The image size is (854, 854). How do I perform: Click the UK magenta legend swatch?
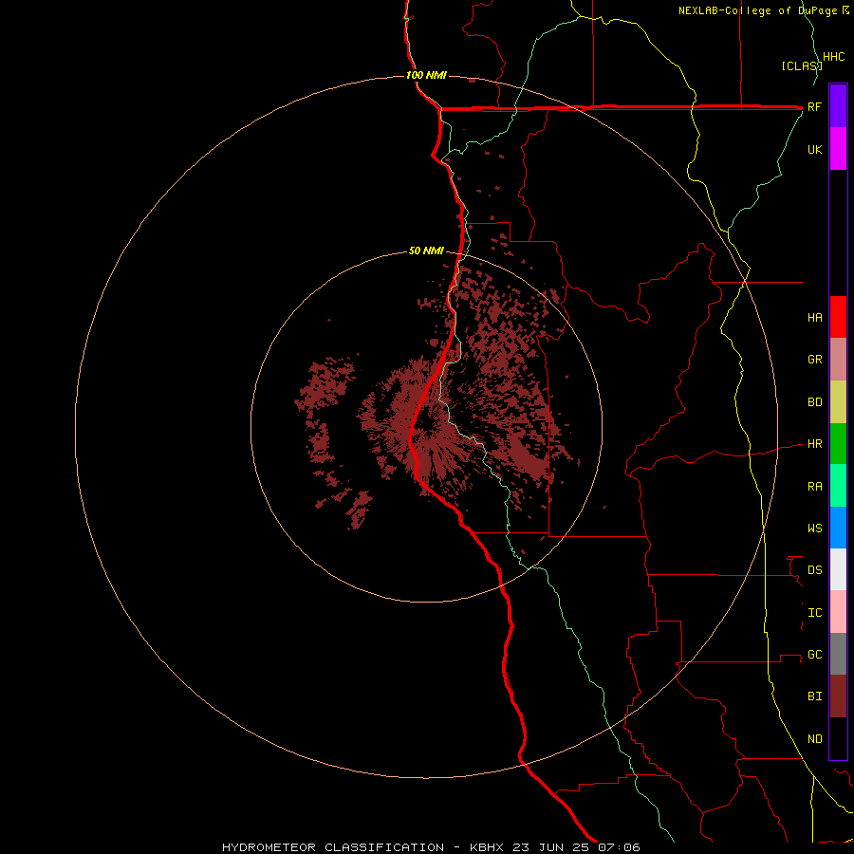838,149
